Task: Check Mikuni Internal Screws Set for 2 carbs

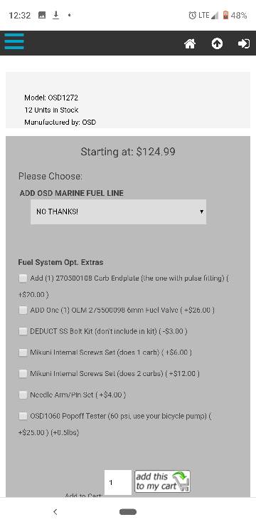Action: click(23, 373)
